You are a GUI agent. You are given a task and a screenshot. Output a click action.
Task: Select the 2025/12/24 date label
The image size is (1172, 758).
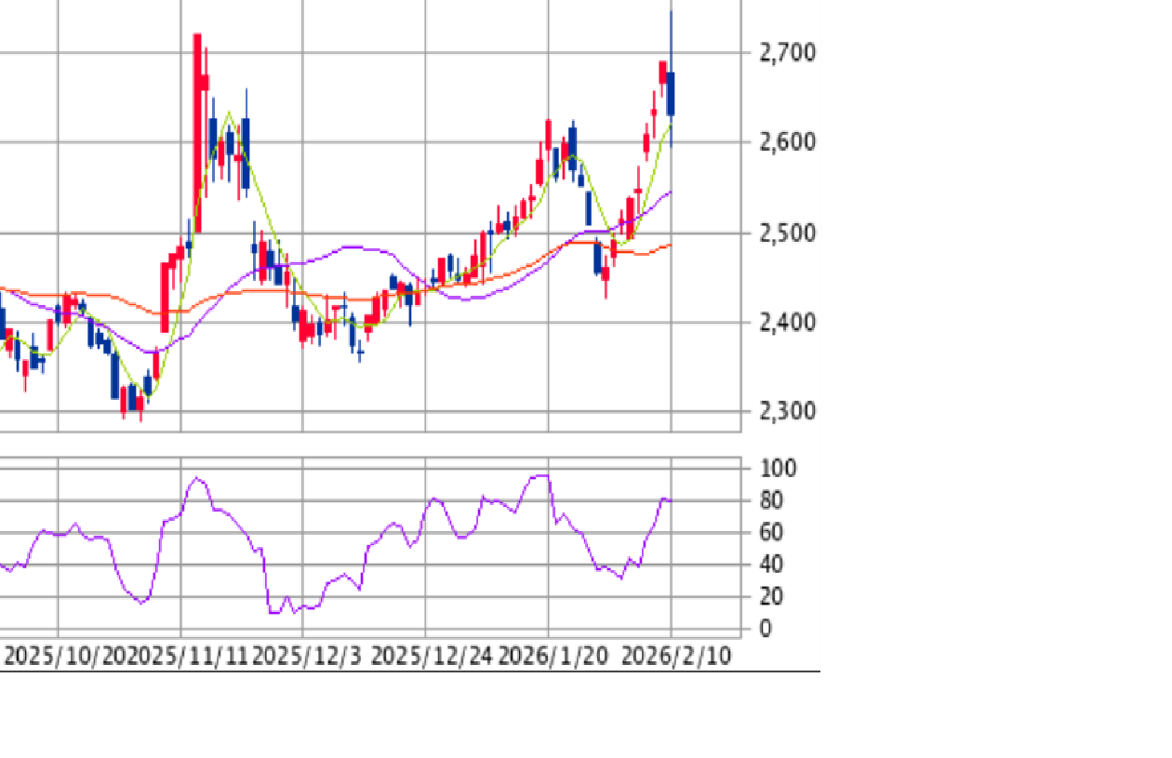click(432, 656)
